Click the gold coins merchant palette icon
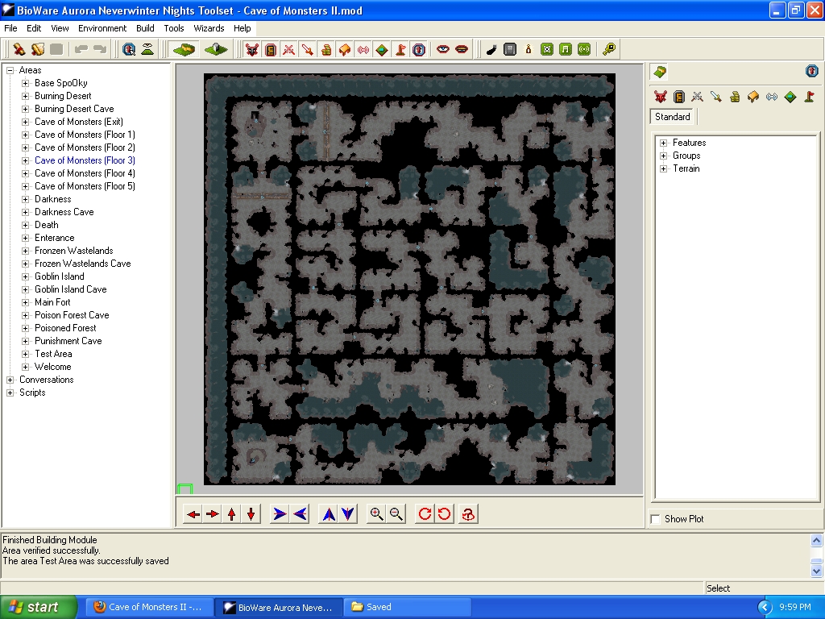The width and height of the screenshot is (825, 619). click(x=735, y=97)
